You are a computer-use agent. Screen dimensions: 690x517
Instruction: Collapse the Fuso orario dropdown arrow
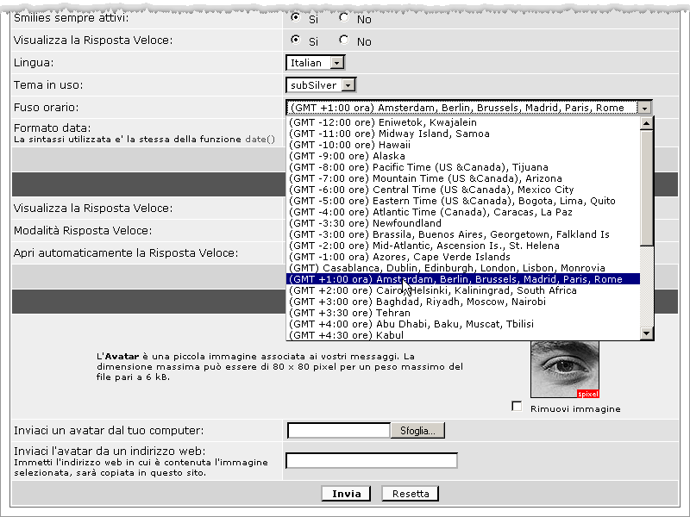tap(644, 108)
